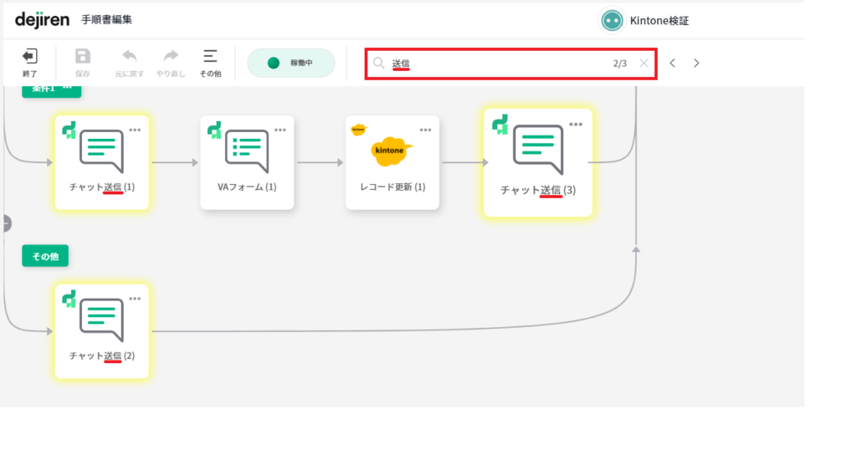The image size is (857, 450).
Task: Clear the search with the X icon
Action: pos(644,64)
